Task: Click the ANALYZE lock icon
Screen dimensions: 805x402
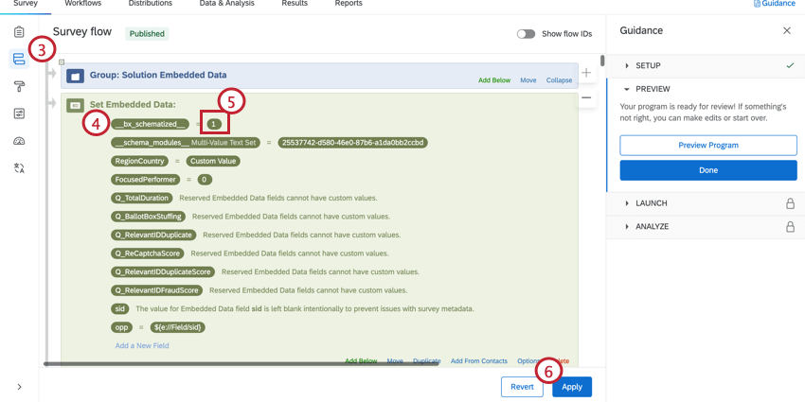Action: [790, 227]
